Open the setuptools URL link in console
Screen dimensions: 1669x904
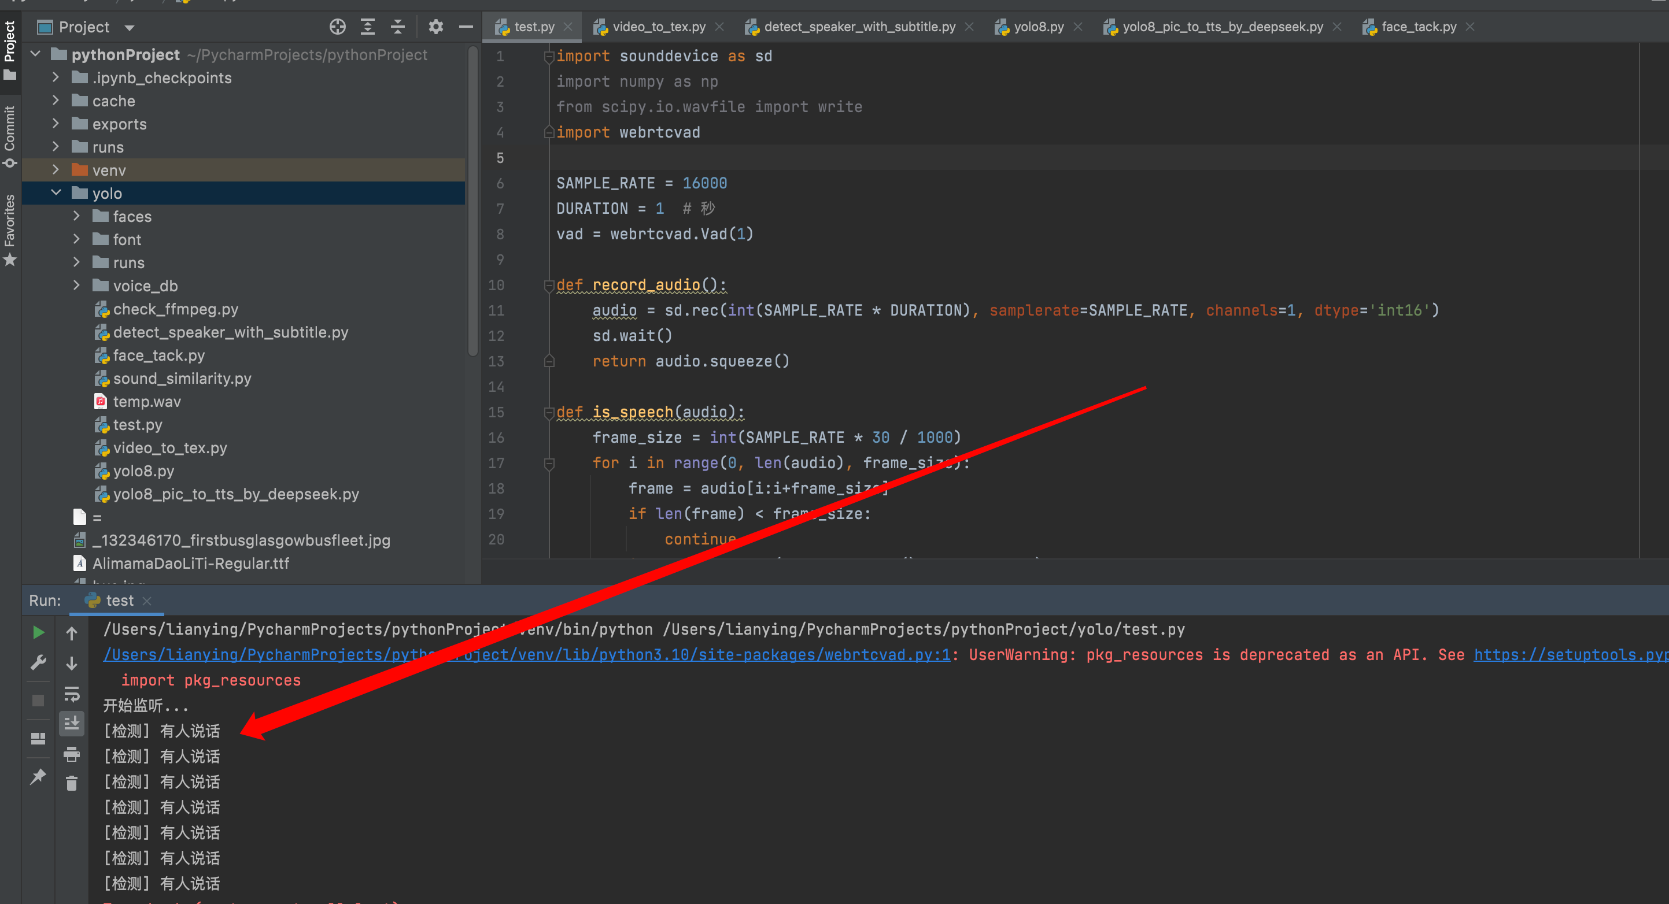click(1571, 655)
